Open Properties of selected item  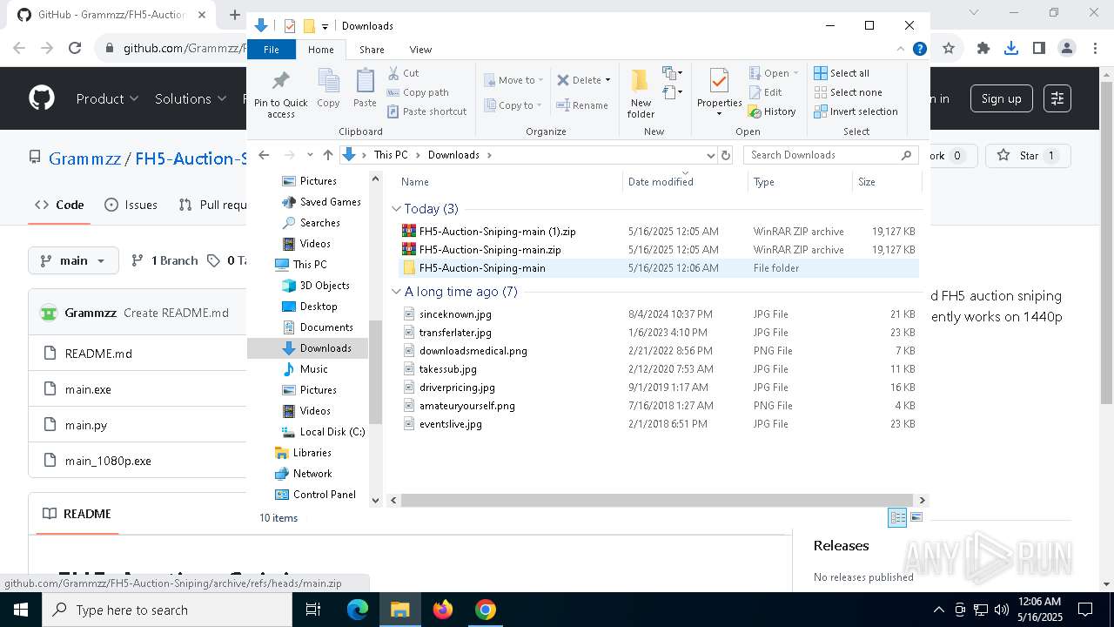click(x=719, y=93)
